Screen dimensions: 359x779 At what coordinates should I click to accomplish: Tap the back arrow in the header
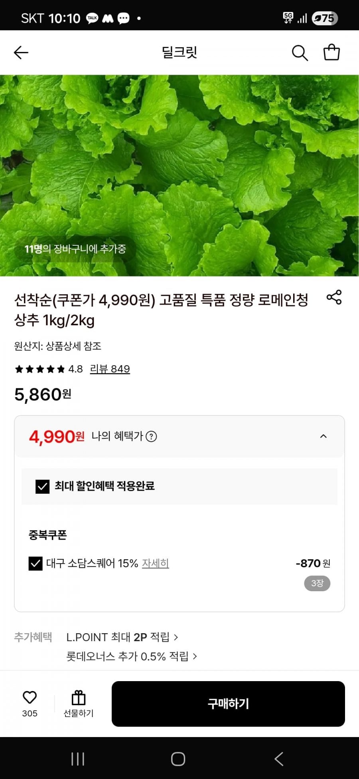point(21,52)
